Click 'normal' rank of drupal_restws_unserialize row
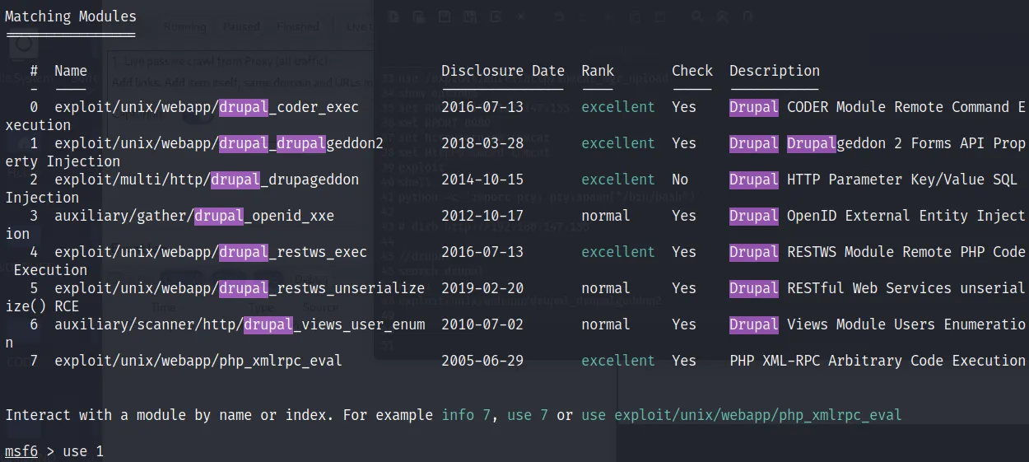The height and width of the screenshot is (462, 1029). (x=606, y=288)
